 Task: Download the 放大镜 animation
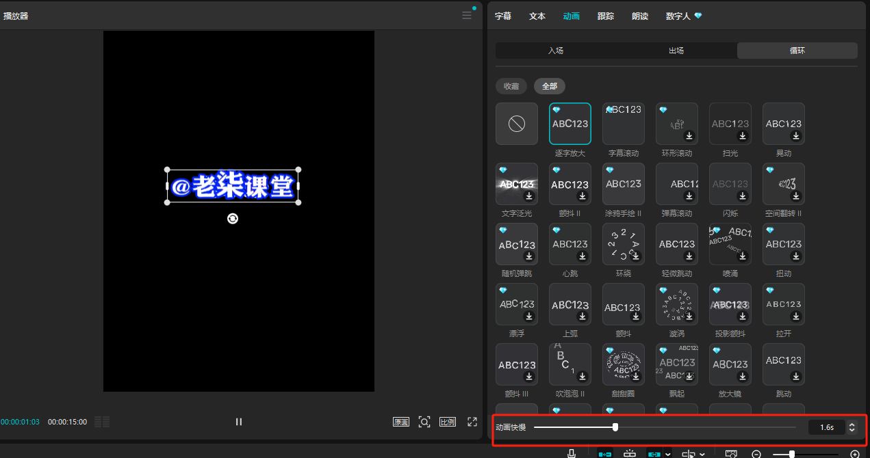(743, 377)
